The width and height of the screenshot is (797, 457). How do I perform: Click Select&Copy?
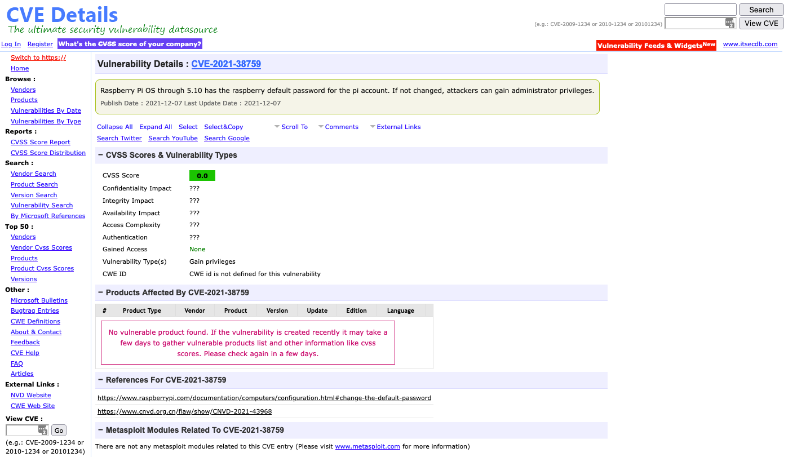(x=224, y=127)
